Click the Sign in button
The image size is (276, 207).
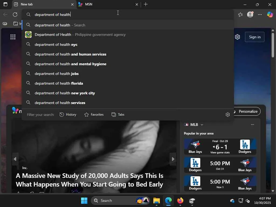(x=255, y=37)
